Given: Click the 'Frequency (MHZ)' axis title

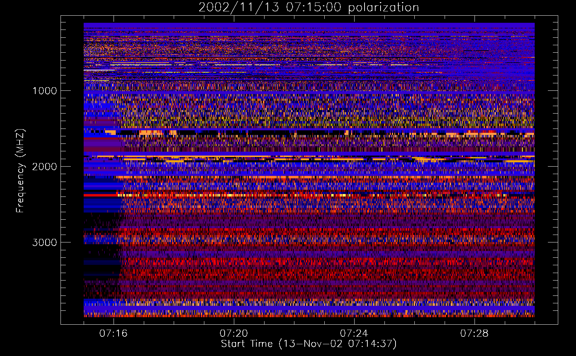Looking at the screenshot, I should pos(20,171).
